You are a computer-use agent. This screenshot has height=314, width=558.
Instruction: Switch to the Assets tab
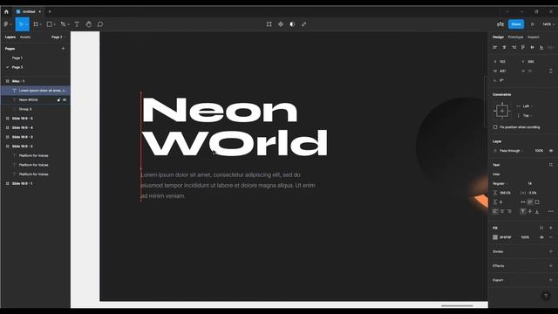[x=25, y=37]
